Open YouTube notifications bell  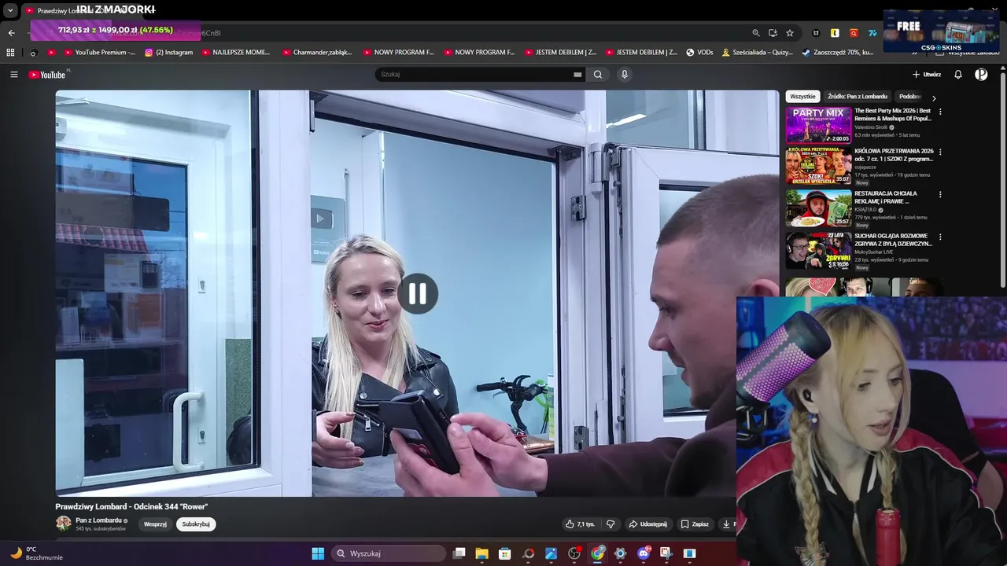pyautogui.click(x=958, y=75)
